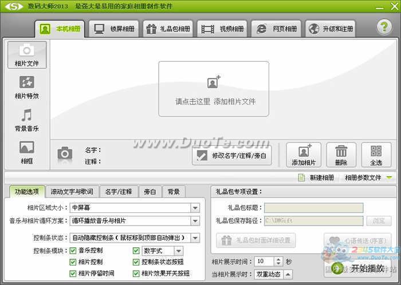The height and width of the screenshot is (285, 401).
Task: Open the 当相片展示时 双重动态 selector
Action: (273, 275)
